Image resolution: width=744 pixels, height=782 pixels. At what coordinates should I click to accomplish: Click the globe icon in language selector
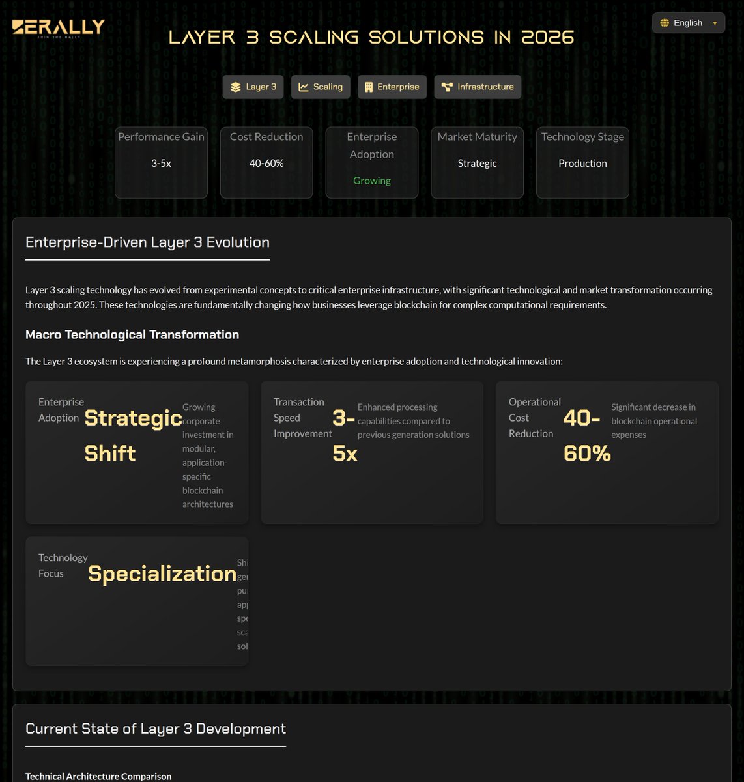[x=665, y=23]
